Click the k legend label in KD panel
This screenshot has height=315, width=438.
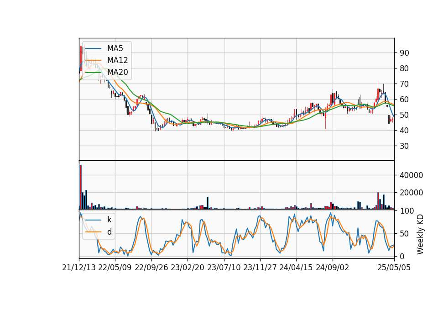pyautogui.click(x=109, y=220)
